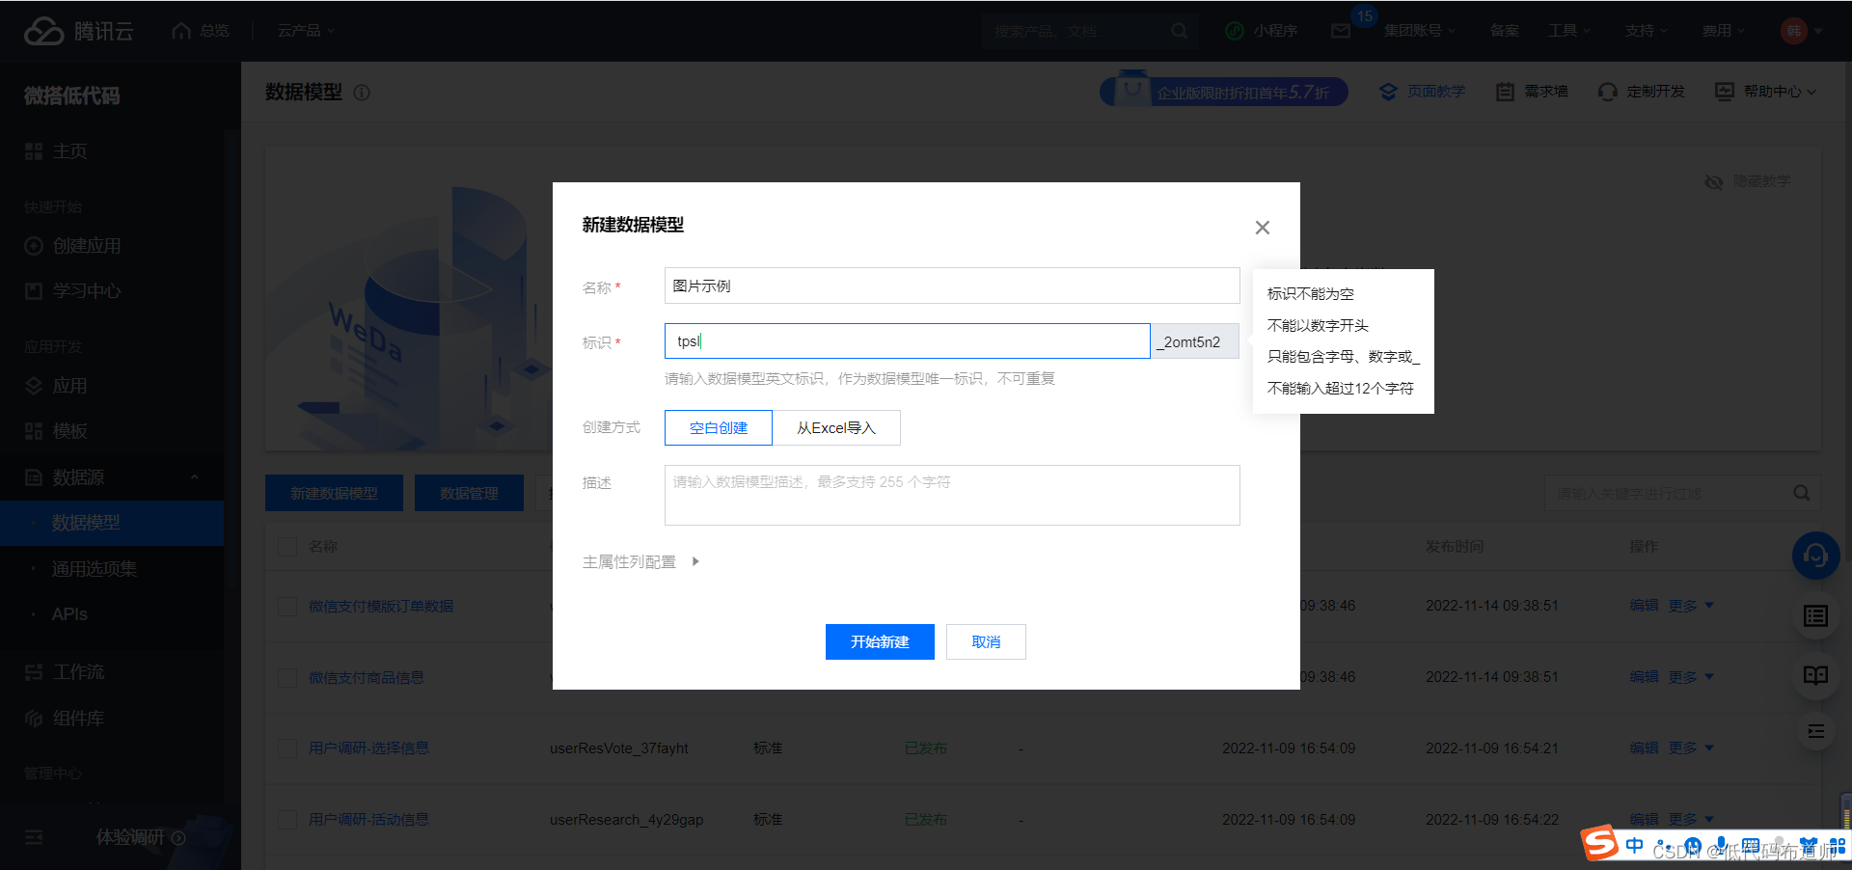Expand 主属性列配置 section
Image resolution: width=1852 pixels, height=870 pixels.
(x=640, y=561)
